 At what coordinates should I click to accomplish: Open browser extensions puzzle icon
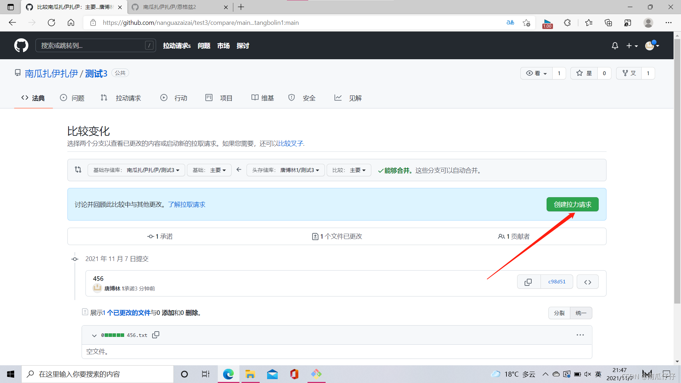click(x=567, y=23)
